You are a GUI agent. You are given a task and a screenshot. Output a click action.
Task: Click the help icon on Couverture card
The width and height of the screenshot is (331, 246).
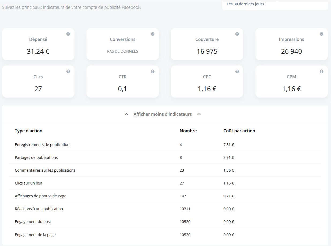237,34
